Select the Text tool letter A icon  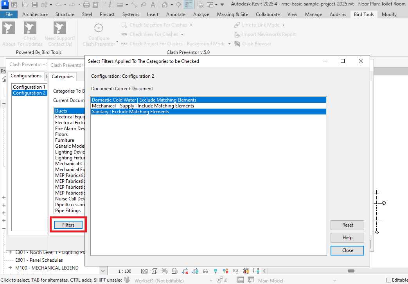[x=153, y=4]
